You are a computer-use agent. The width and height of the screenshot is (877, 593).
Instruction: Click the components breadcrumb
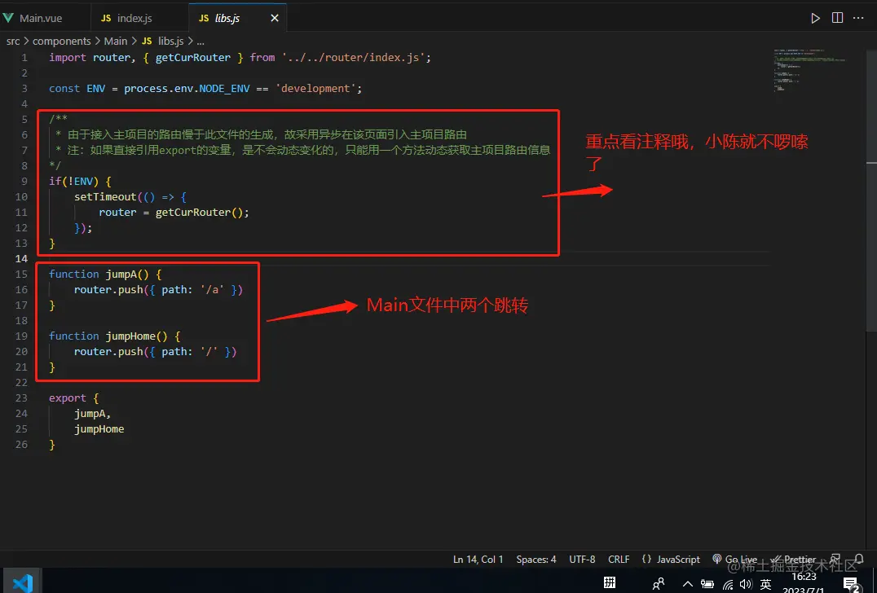61,41
